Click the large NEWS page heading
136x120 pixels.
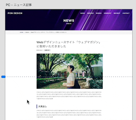pos(69,21)
